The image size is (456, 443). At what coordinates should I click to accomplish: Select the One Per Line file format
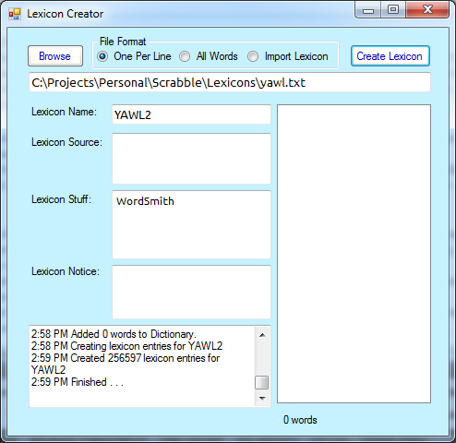[102, 56]
